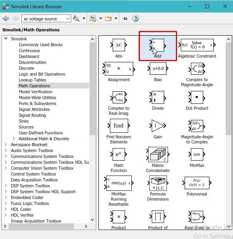
Task: Click the new model icon
Action: (x=93, y=18)
